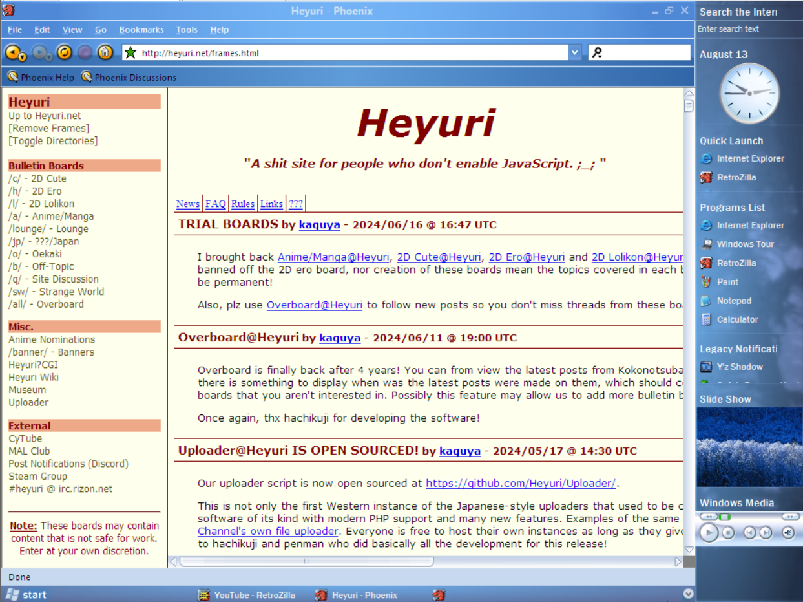
Task: Open Internet Explorer in Programs List
Action: [x=742, y=226]
